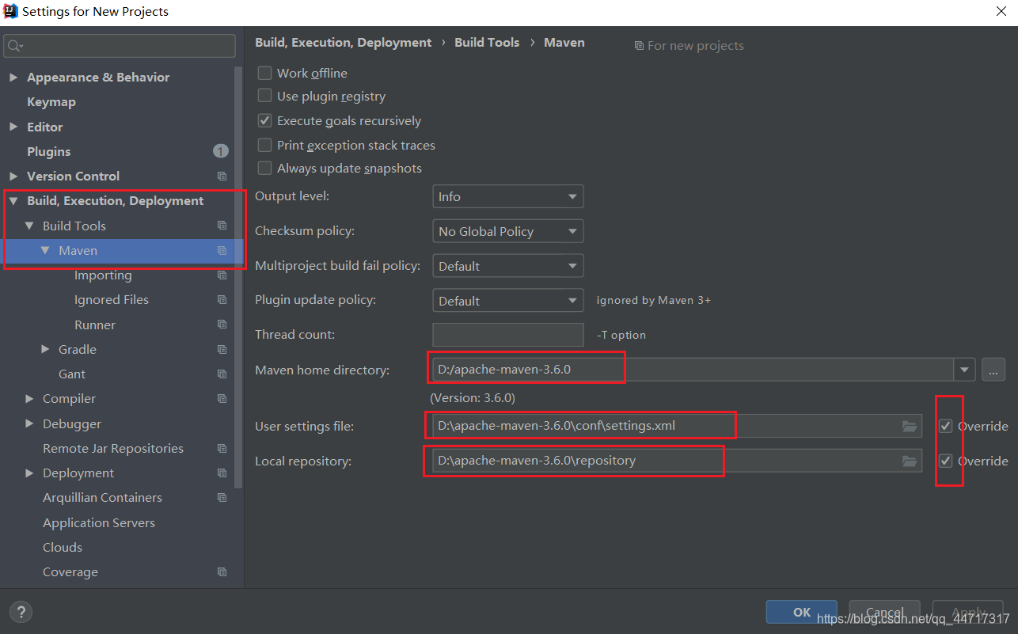1018x634 pixels.
Task: Click the User settings file path field
Action: pyautogui.click(x=678, y=426)
